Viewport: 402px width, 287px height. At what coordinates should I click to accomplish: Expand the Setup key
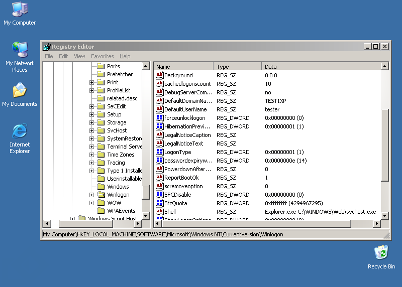pyautogui.click(x=91, y=114)
